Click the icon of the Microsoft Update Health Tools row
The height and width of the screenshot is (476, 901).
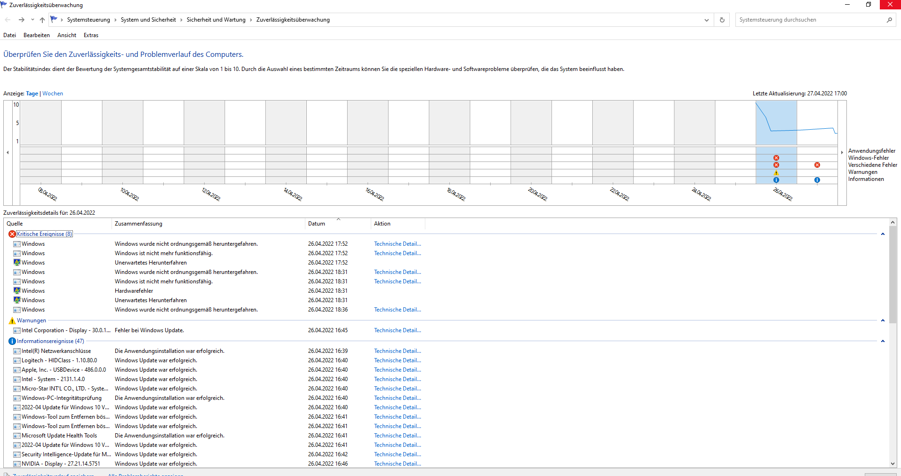17,436
